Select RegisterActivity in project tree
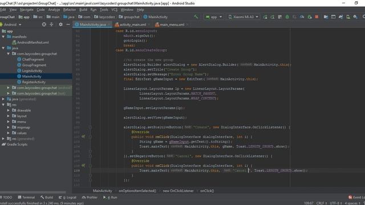365x205 pixels. tap(34, 82)
